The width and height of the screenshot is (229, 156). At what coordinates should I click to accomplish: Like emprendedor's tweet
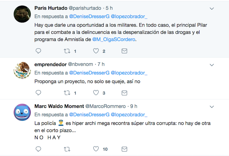tap(96, 93)
